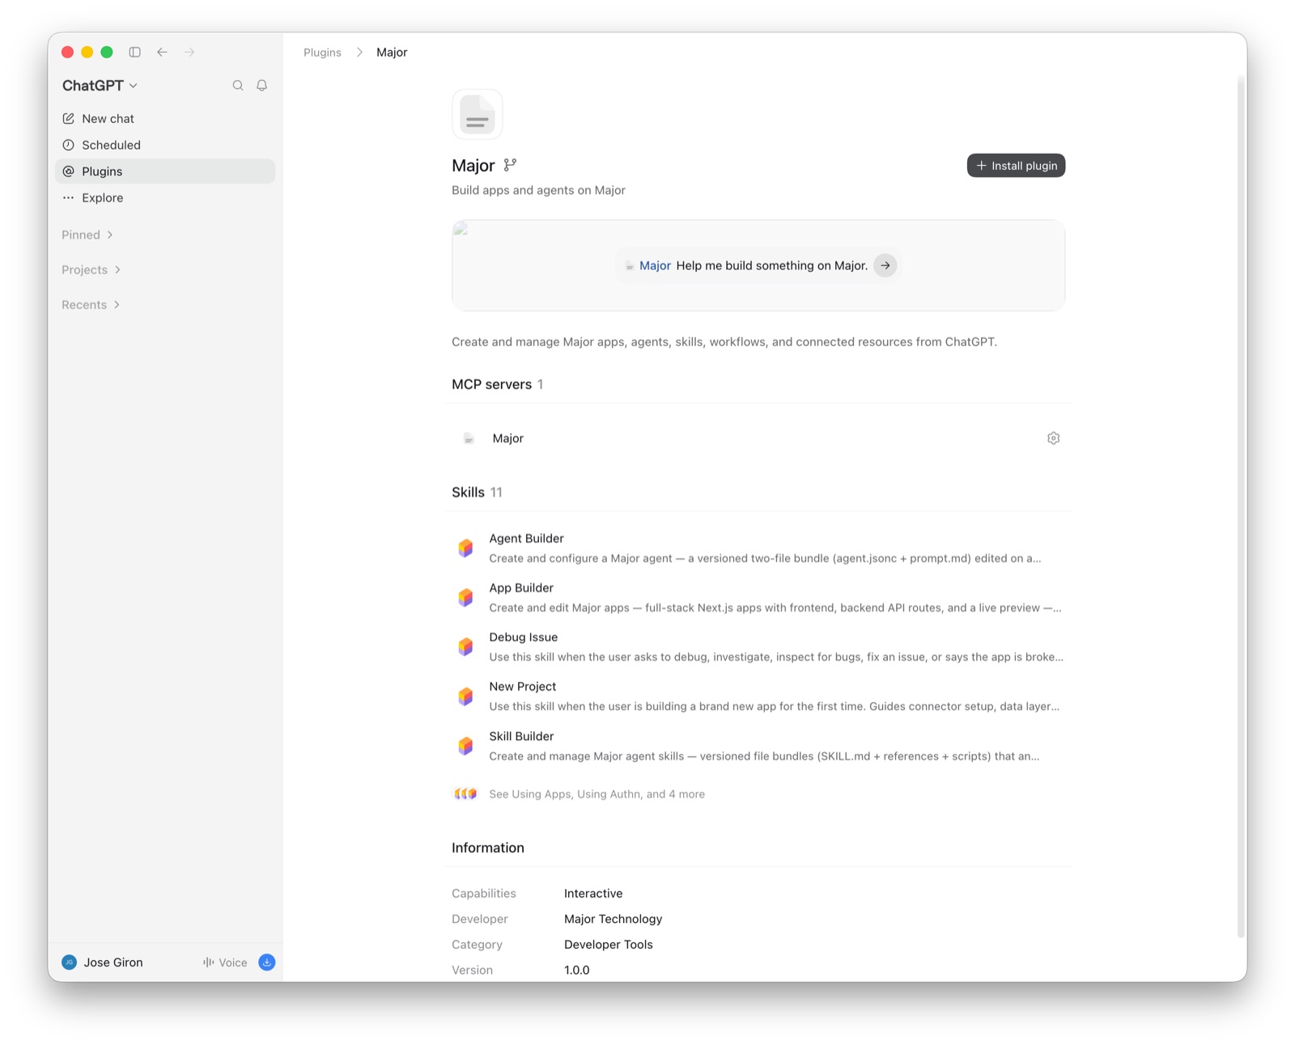Click the Interactive capabilities value
Screen dimensions: 1295x1045
click(593, 894)
